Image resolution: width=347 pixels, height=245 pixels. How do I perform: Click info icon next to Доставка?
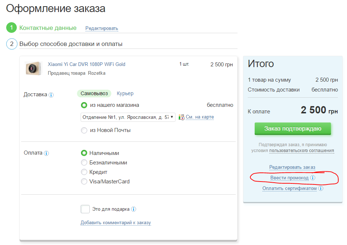pyautogui.click(x=51, y=95)
